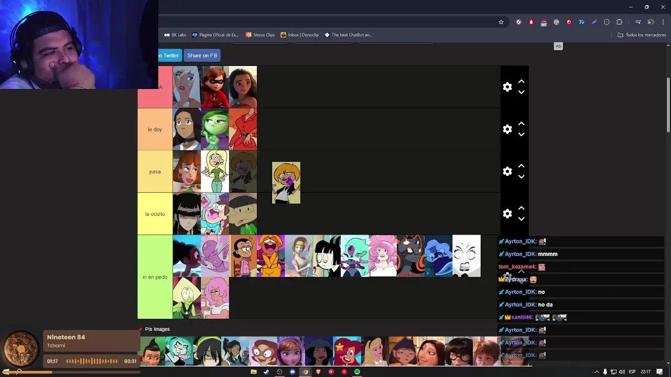Click the 'la oculto' tier label
This screenshot has width=671, height=377.
[155, 214]
